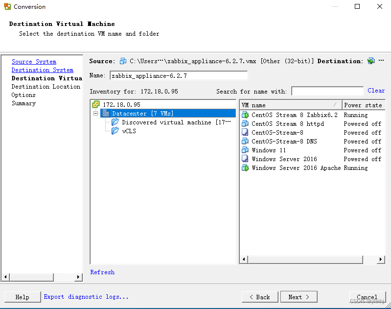Click the Help button

pyautogui.click(x=23, y=297)
